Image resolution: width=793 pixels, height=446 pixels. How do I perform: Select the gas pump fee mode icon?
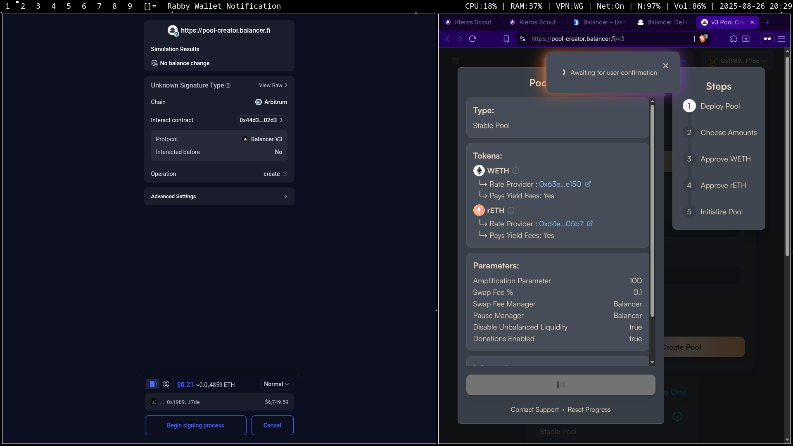click(x=153, y=384)
